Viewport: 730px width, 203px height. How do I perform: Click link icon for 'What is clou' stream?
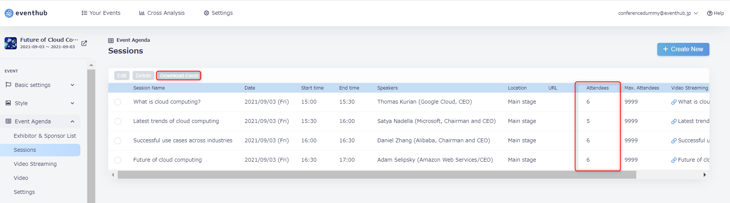click(674, 102)
